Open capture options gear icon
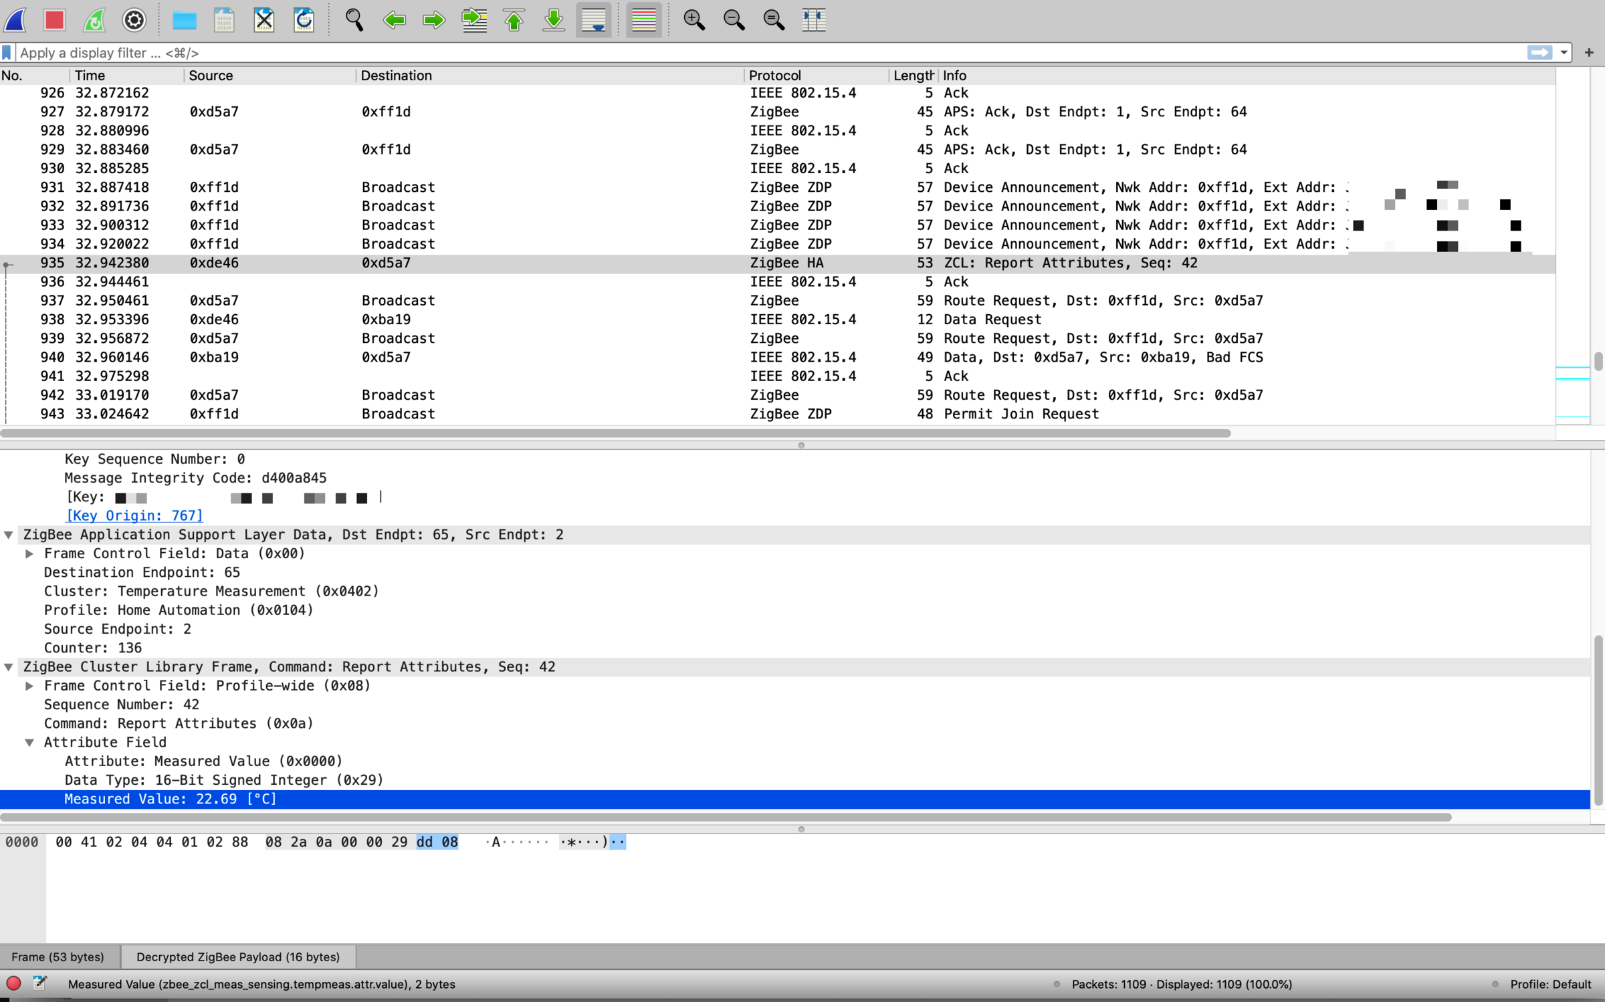Viewport: 1605px width, 1002px height. pos(134,19)
